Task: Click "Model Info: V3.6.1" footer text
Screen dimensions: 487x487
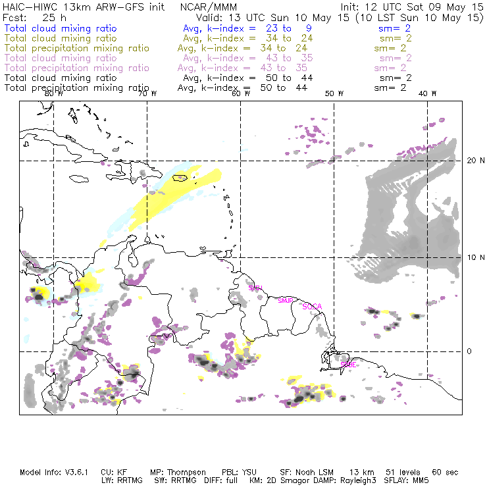Action: 54,473
